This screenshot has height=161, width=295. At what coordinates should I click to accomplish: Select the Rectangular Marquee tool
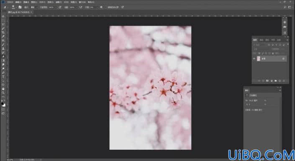coord(3,21)
